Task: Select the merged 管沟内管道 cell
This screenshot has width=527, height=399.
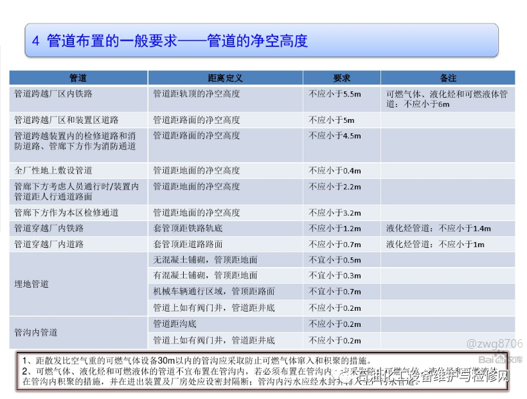Action: [x=36, y=332]
